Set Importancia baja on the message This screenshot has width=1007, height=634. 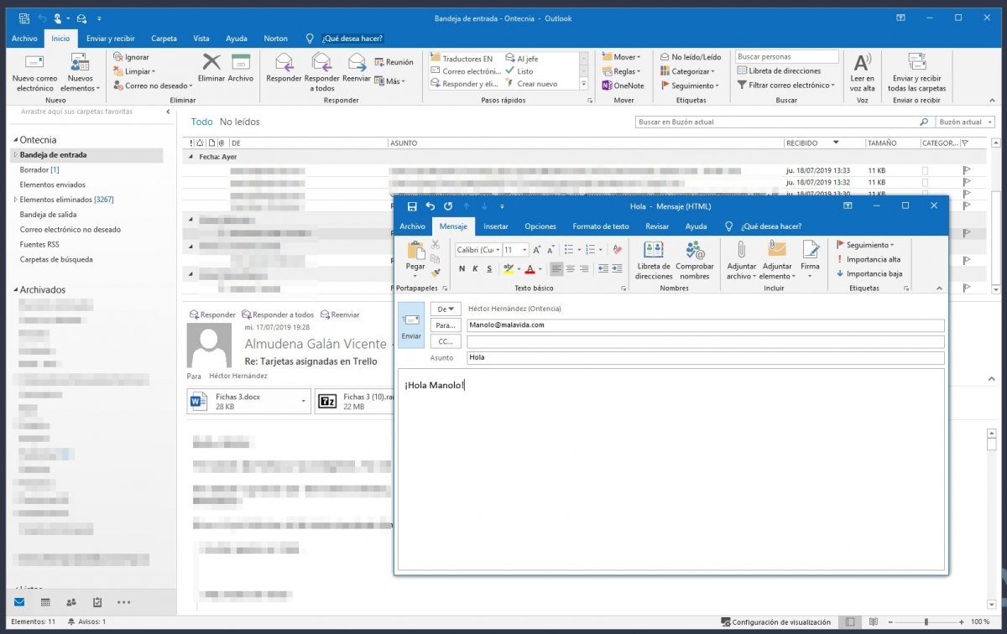(869, 273)
